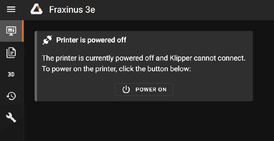Open the Dashboard sidebar icon

coord(11,31)
